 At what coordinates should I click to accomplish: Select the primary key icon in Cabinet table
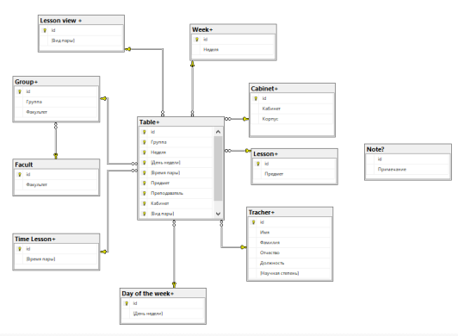256,98
